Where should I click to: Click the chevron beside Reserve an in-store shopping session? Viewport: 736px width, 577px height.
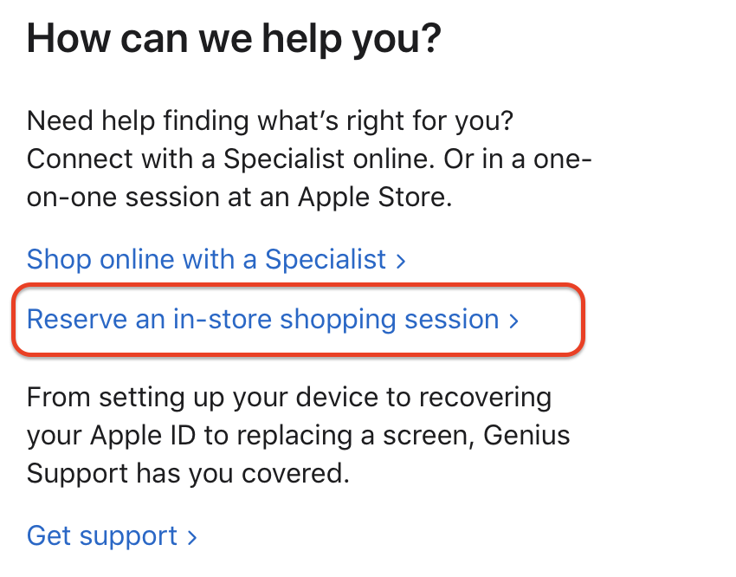tap(514, 320)
